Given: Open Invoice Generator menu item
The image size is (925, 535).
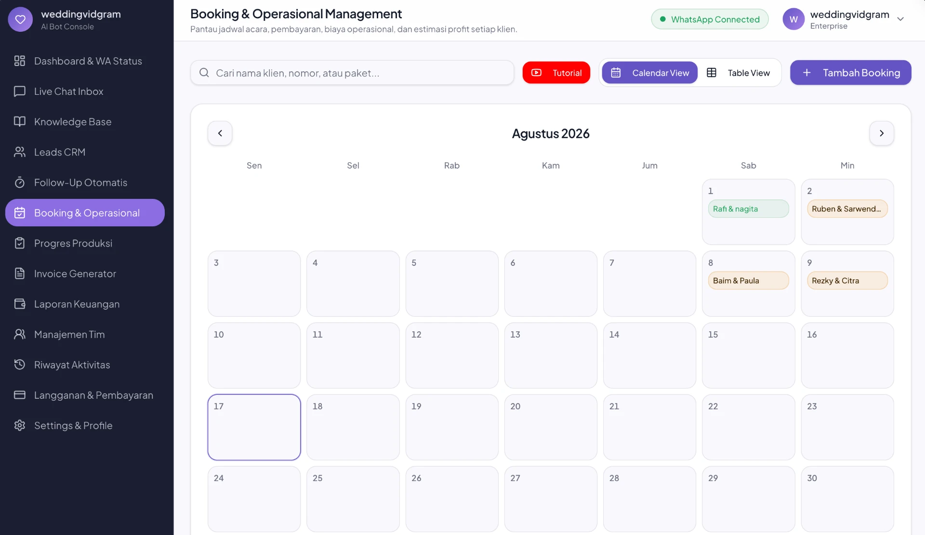Looking at the screenshot, I should (85, 273).
